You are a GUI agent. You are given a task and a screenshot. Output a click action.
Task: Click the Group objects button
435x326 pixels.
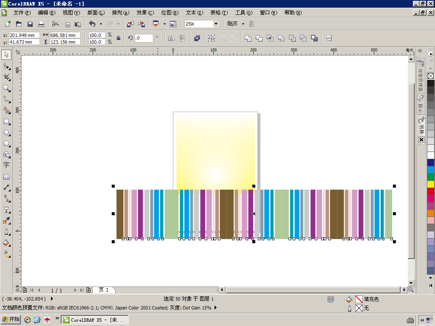[212, 38]
